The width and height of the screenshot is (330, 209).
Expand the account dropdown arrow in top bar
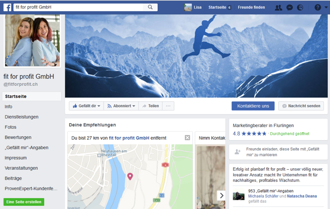326,8
